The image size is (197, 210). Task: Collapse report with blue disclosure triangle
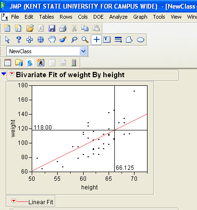click(3, 74)
